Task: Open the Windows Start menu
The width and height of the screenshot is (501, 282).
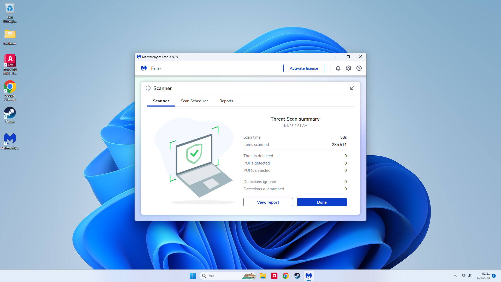Action: 193,276
